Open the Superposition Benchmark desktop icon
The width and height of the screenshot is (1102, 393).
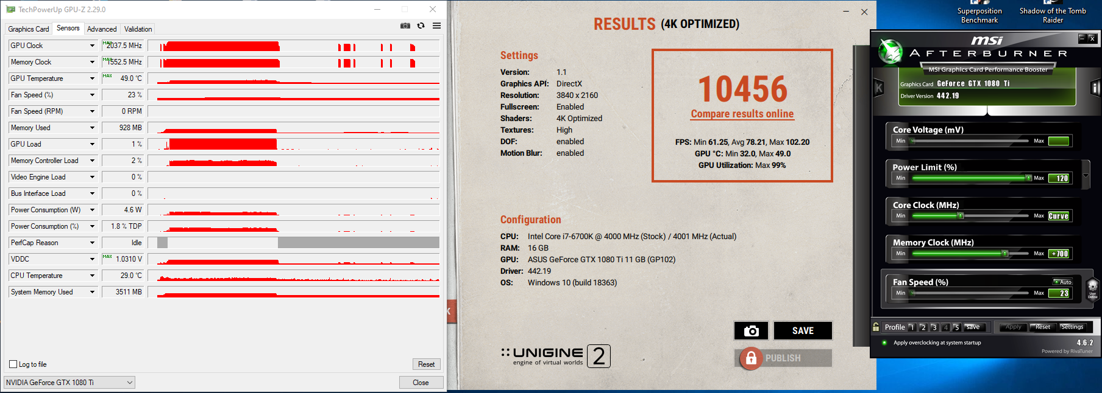(979, 12)
